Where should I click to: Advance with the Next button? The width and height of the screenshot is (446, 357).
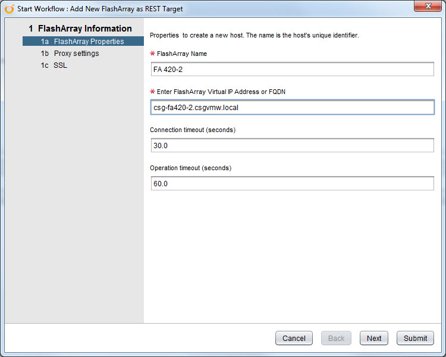coord(374,338)
